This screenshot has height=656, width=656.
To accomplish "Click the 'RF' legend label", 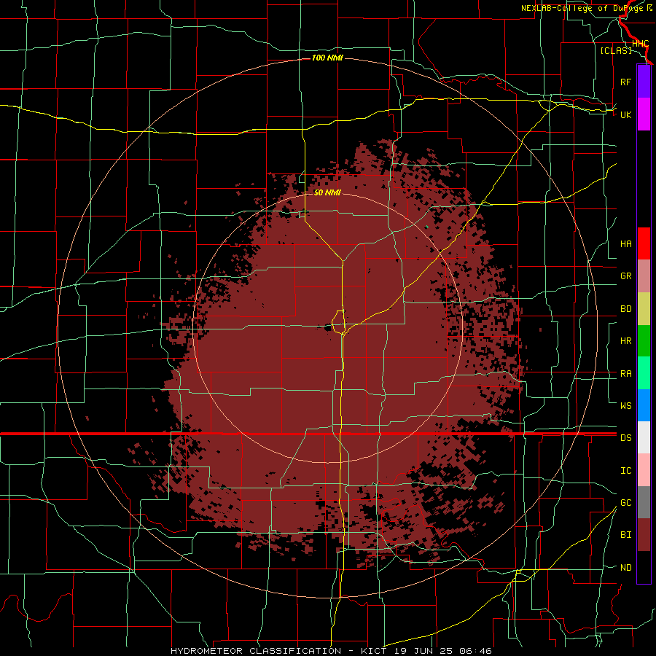I will (625, 82).
